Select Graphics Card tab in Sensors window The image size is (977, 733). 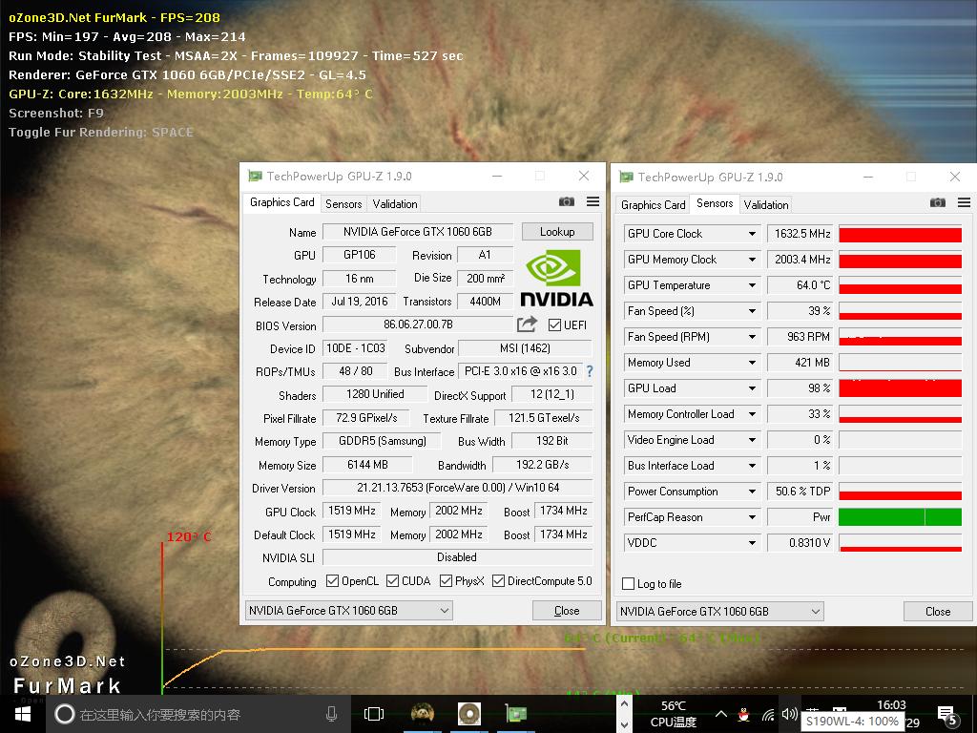click(x=653, y=204)
